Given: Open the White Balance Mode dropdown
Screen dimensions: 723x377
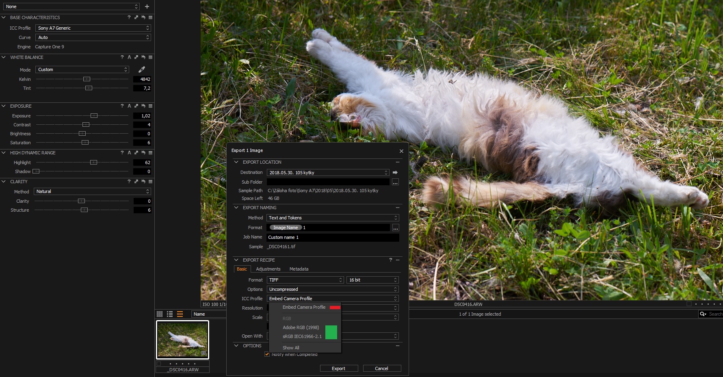Looking at the screenshot, I should coord(82,69).
